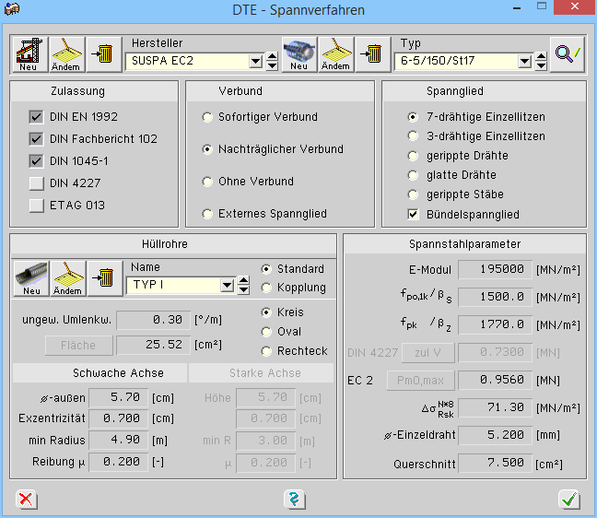Click the Neu icon for Hersteller

click(x=29, y=54)
